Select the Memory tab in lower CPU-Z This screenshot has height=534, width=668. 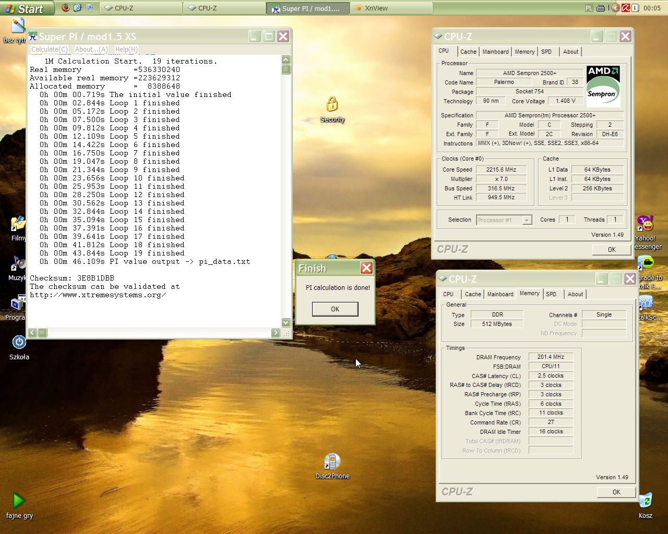click(529, 294)
